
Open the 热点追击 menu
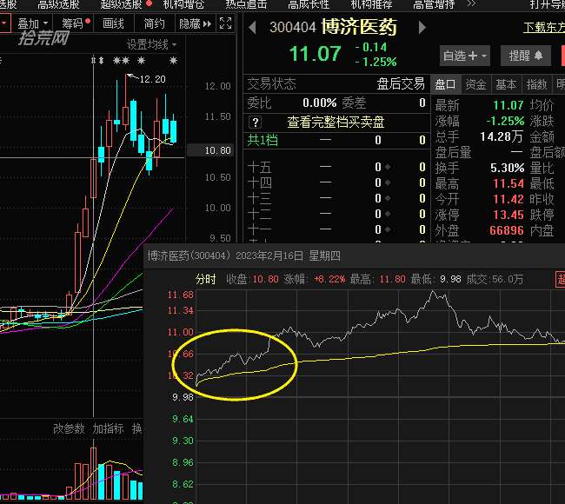[x=246, y=4]
